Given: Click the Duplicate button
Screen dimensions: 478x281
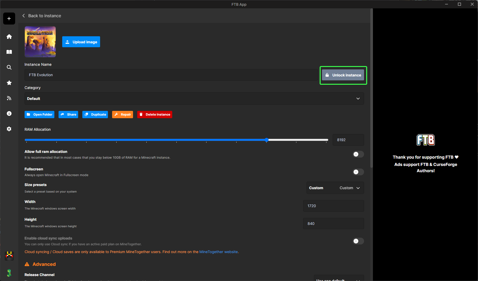Looking at the screenshot, I should pos(95,115).
